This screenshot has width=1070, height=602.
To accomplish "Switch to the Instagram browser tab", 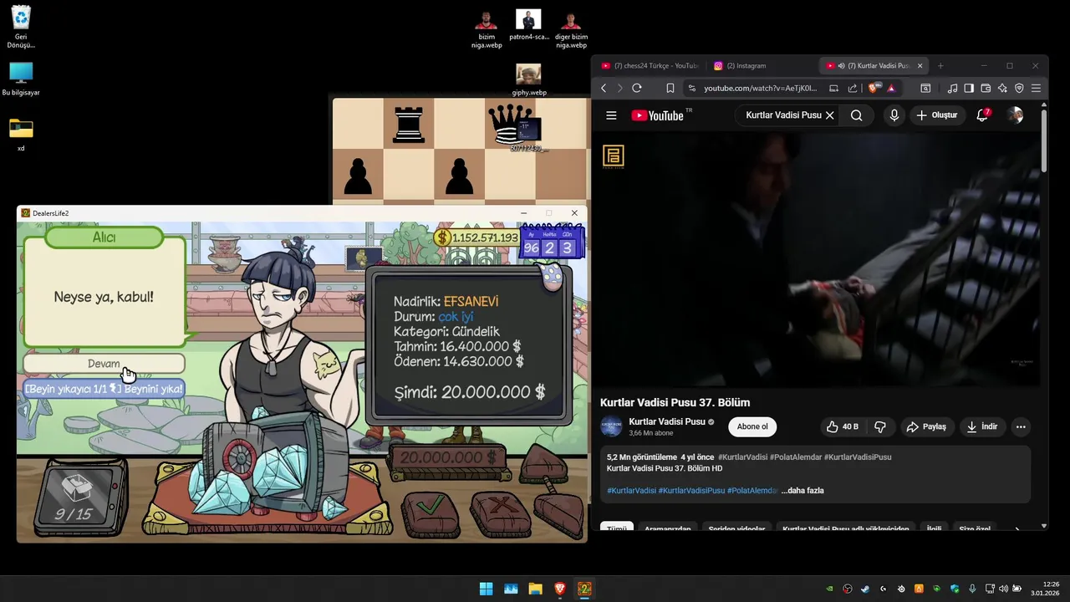I will tap(759, 65).
